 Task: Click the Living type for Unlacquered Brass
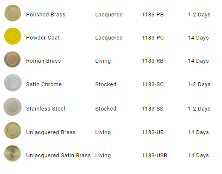tap(103, 132)
